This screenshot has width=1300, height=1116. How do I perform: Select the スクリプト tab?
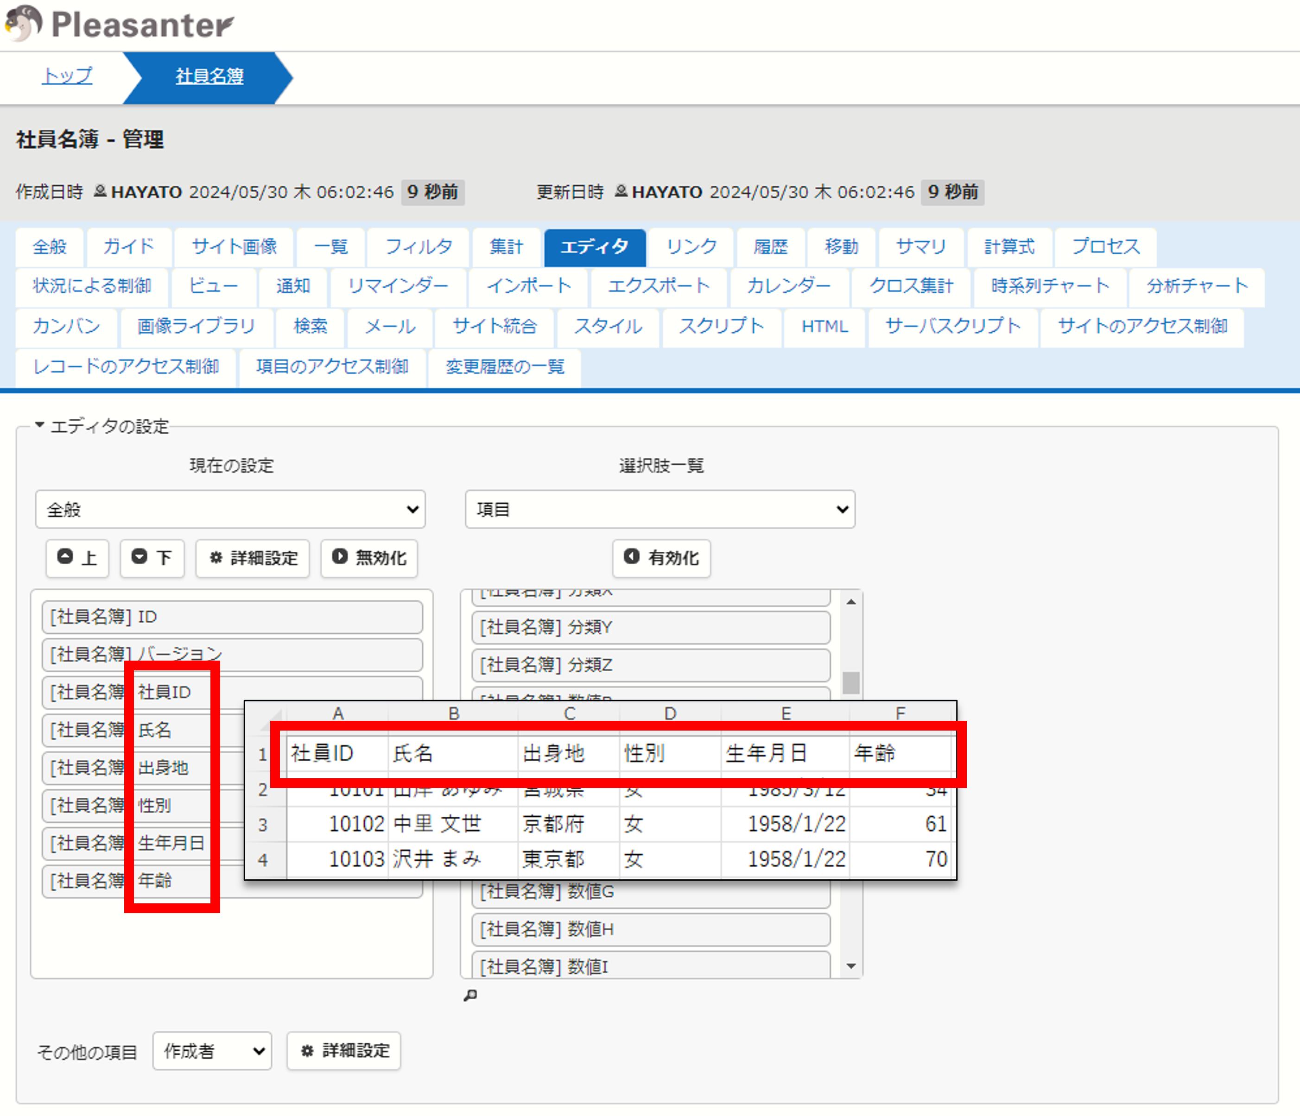pyautogui.click(x=722, y=327)
